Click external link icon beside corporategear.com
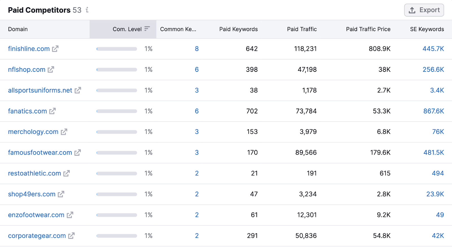 [71, 236]
